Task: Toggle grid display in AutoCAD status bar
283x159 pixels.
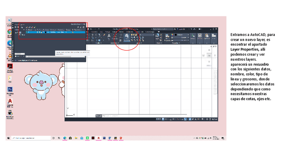Action: 163,119
